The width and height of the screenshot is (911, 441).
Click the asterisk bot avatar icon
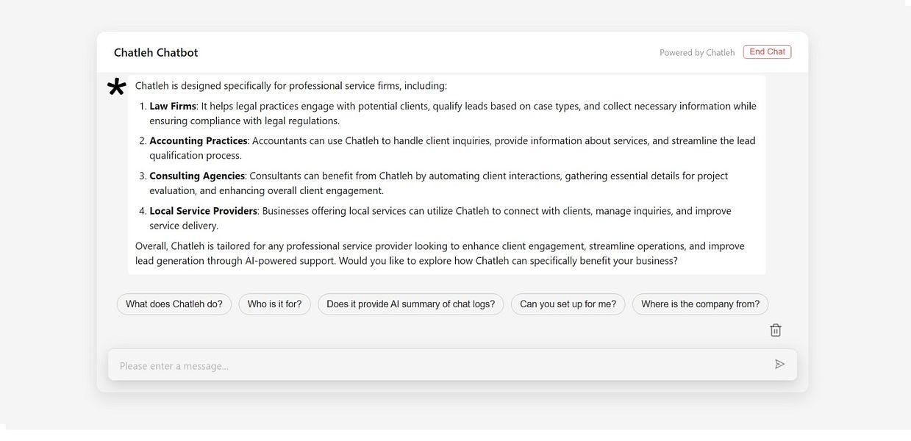pyautogui.click(x=116, y=87)
